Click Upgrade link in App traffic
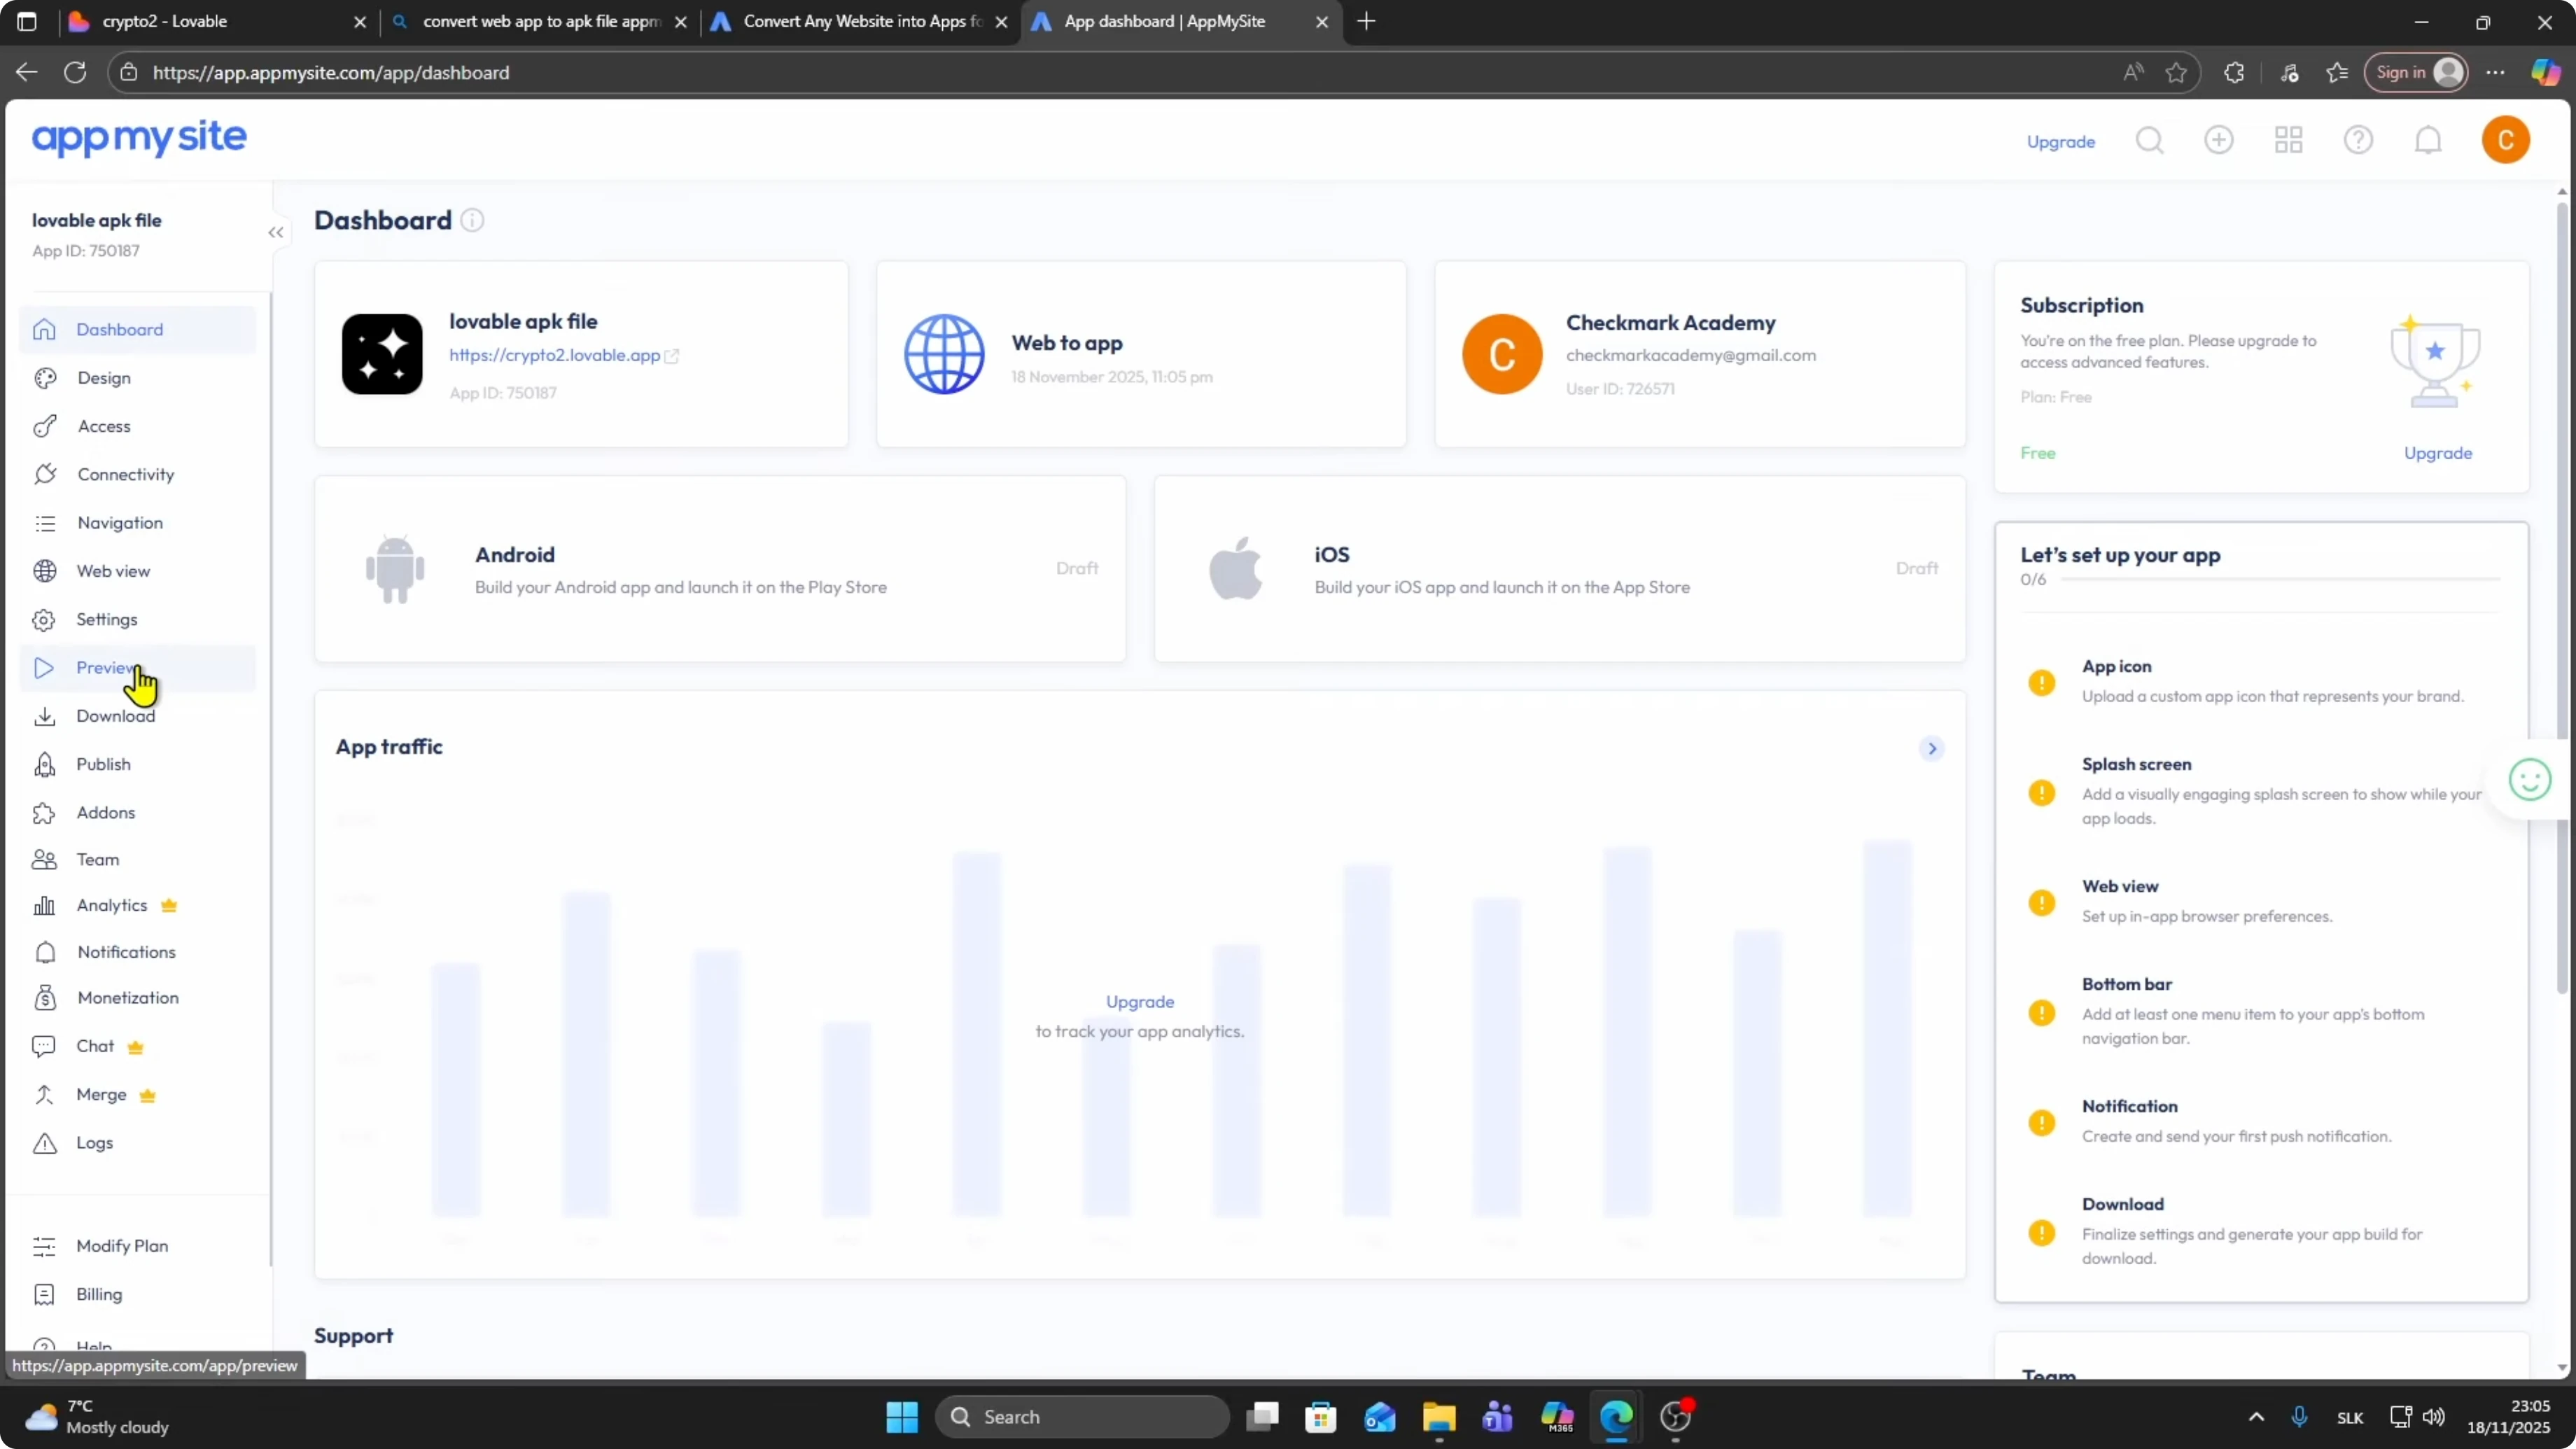This screenshot has width=2576, height=1449. [1139, 1001]
